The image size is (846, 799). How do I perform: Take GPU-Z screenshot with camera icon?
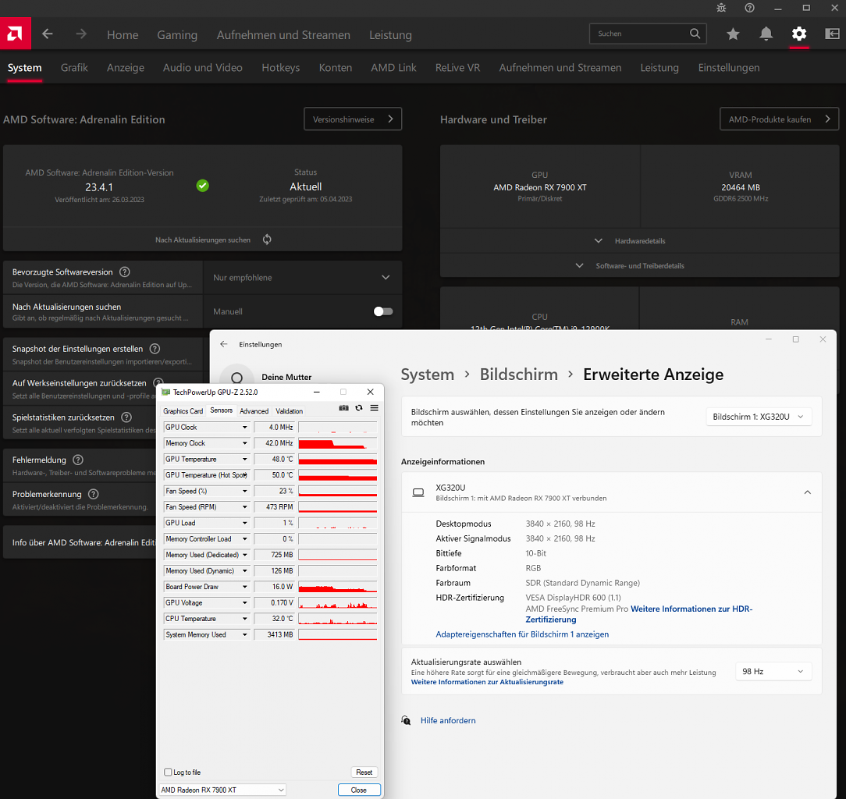[x=343, y=408]
